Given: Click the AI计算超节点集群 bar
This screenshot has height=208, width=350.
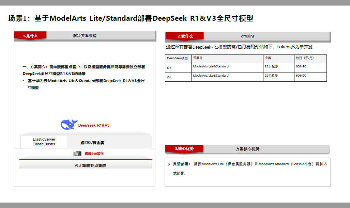Looking at the screenshot, I should coord(86,164).
